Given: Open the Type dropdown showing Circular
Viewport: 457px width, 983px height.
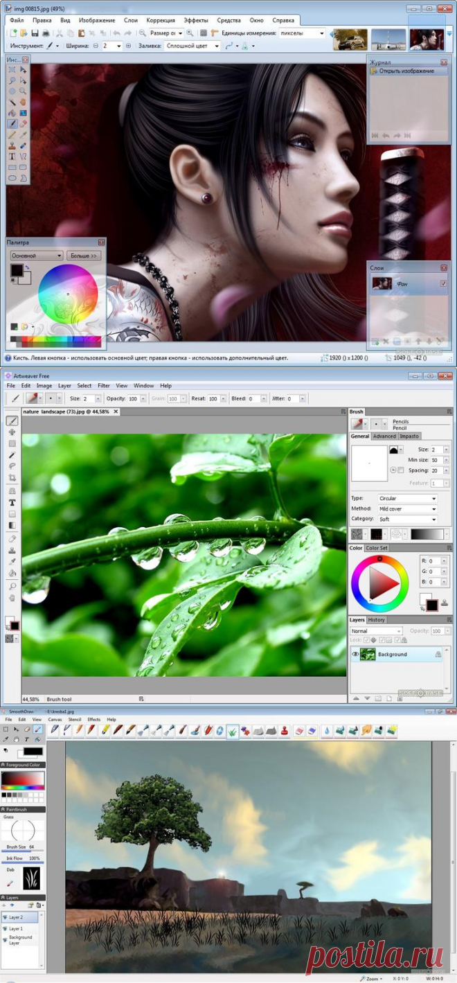Looking at the screenshot, I should click(x=407, y=498).
